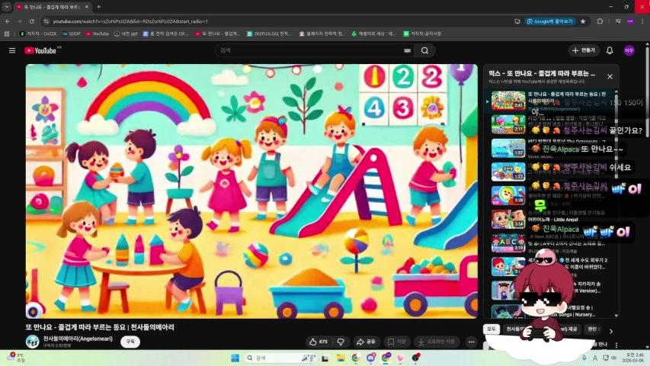
Task: Click the 공유 share button
Action: click(367, 342)
